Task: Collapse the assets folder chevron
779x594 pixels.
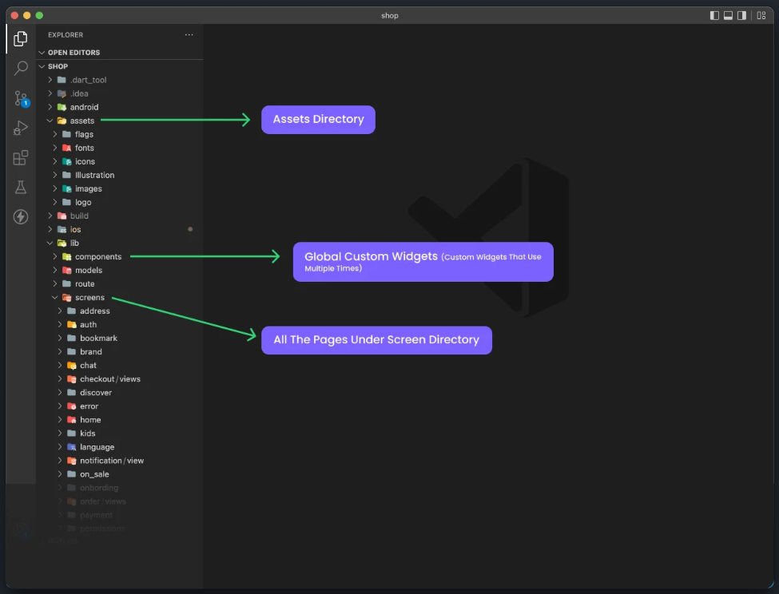Action: (x=50, y=121)
